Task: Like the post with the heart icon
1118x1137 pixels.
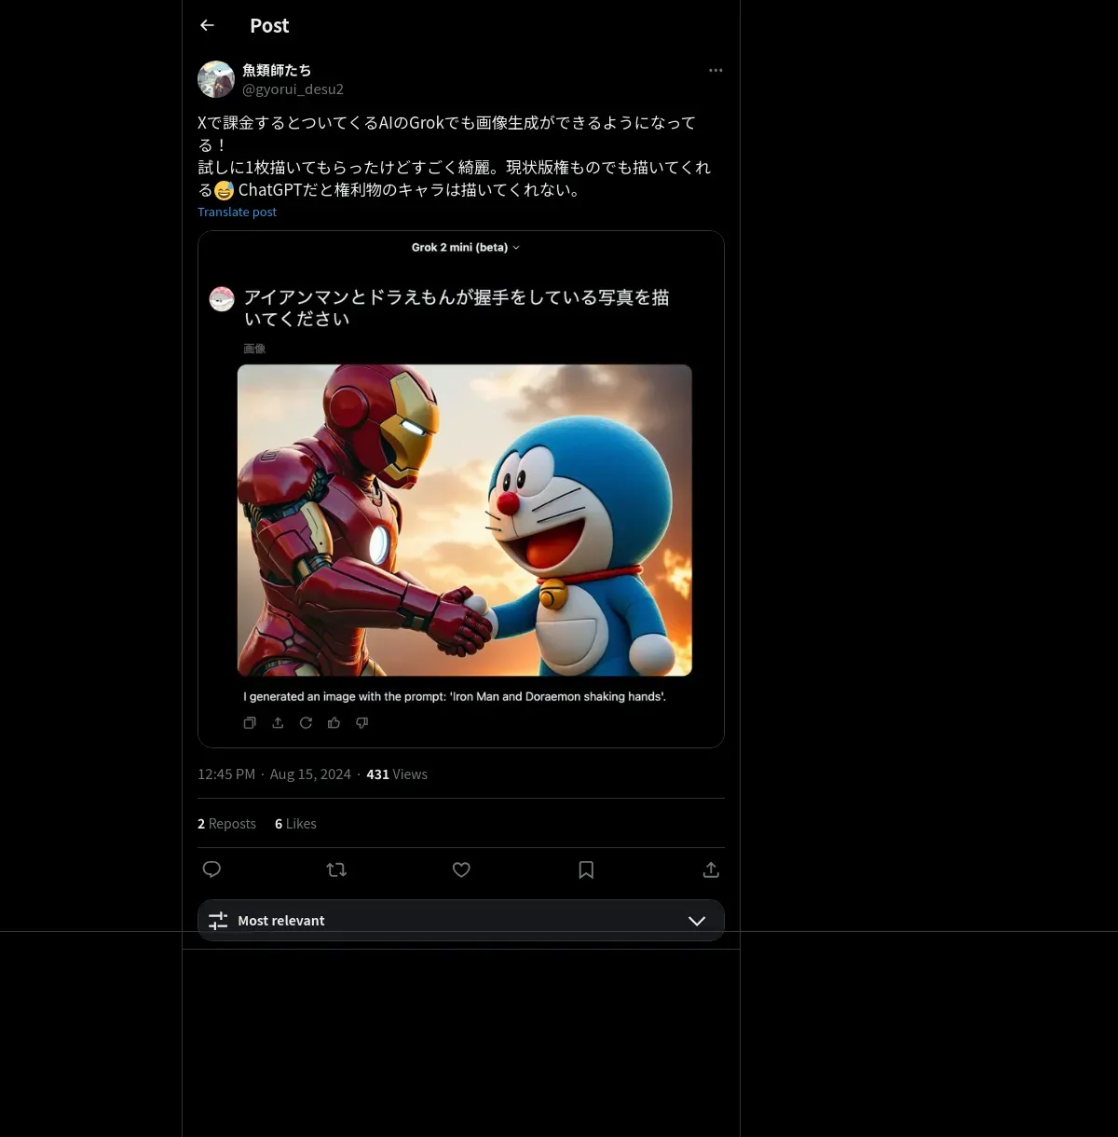Action: click(461, 870)
